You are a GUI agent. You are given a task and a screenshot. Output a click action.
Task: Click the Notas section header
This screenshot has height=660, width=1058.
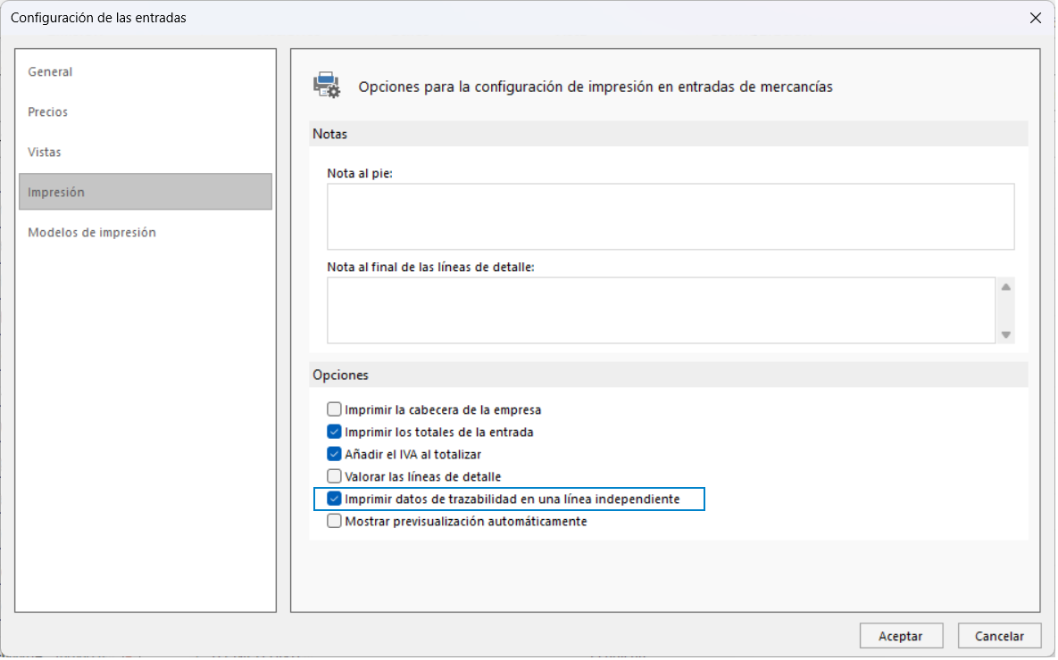click(x=669, y=134)
